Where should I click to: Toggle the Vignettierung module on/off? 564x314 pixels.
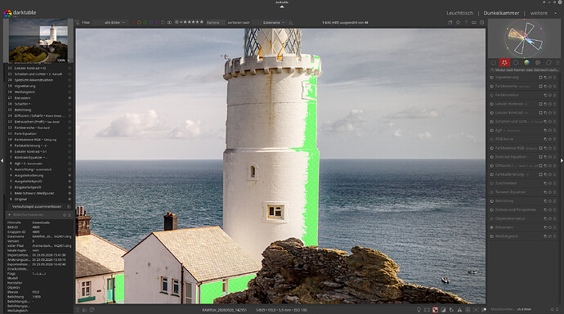click(492, 78)
